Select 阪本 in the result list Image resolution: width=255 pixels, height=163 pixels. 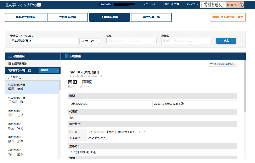click(x=32, y=139)
